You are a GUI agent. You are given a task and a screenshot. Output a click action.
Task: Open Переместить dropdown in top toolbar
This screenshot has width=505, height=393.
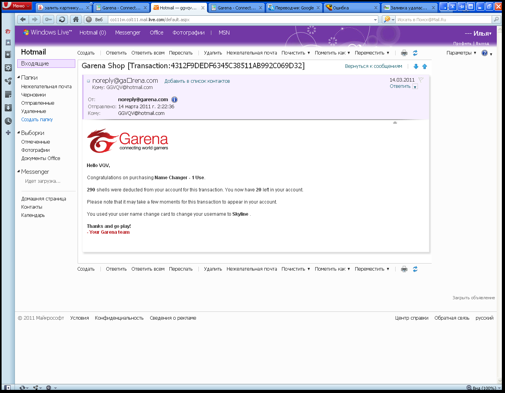click(x=372, y=53)
